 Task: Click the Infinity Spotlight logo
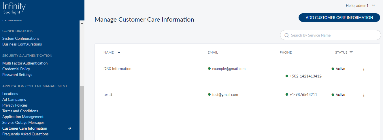tap(14, 8)
